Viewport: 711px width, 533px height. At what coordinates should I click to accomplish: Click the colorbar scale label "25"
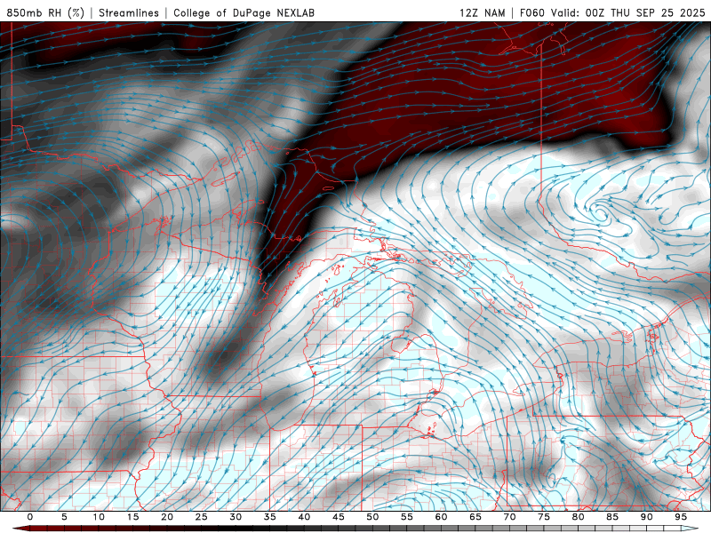pyautogui.click(x=202, y=517)
